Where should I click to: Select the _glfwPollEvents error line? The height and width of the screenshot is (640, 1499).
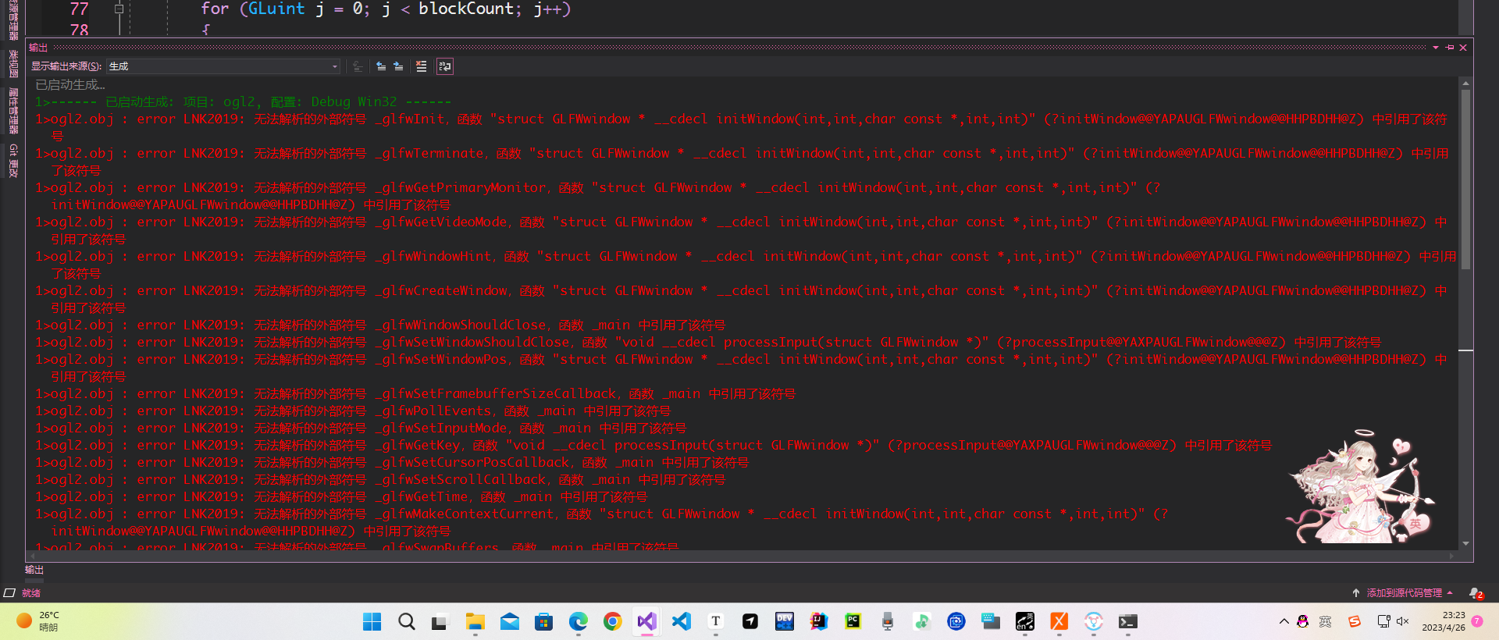click(x=353, y=411)
